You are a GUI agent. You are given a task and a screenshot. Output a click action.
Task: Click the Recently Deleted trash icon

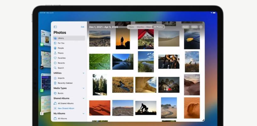(55, 83)
